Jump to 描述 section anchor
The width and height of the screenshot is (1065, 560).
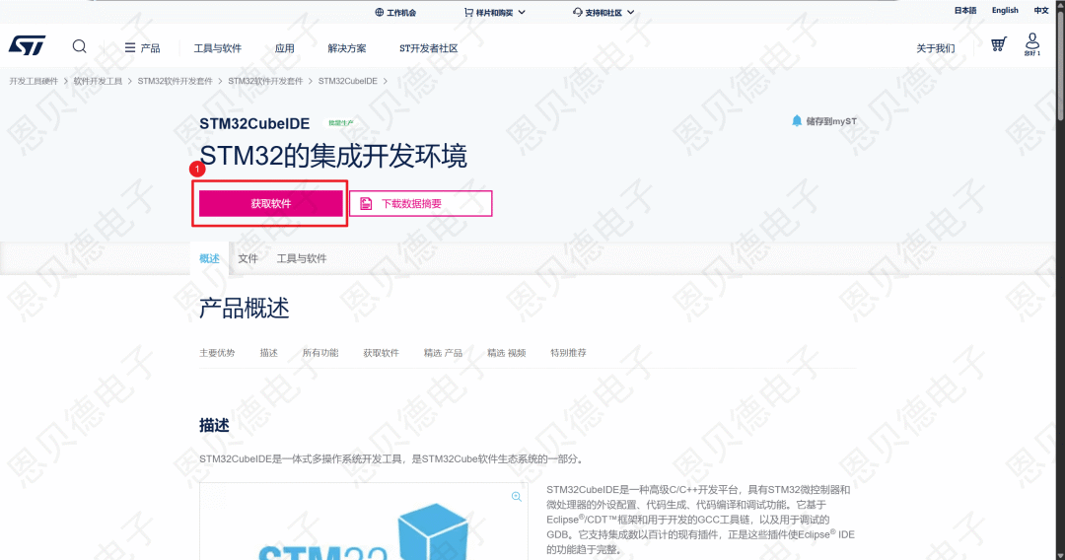(268, 353)
